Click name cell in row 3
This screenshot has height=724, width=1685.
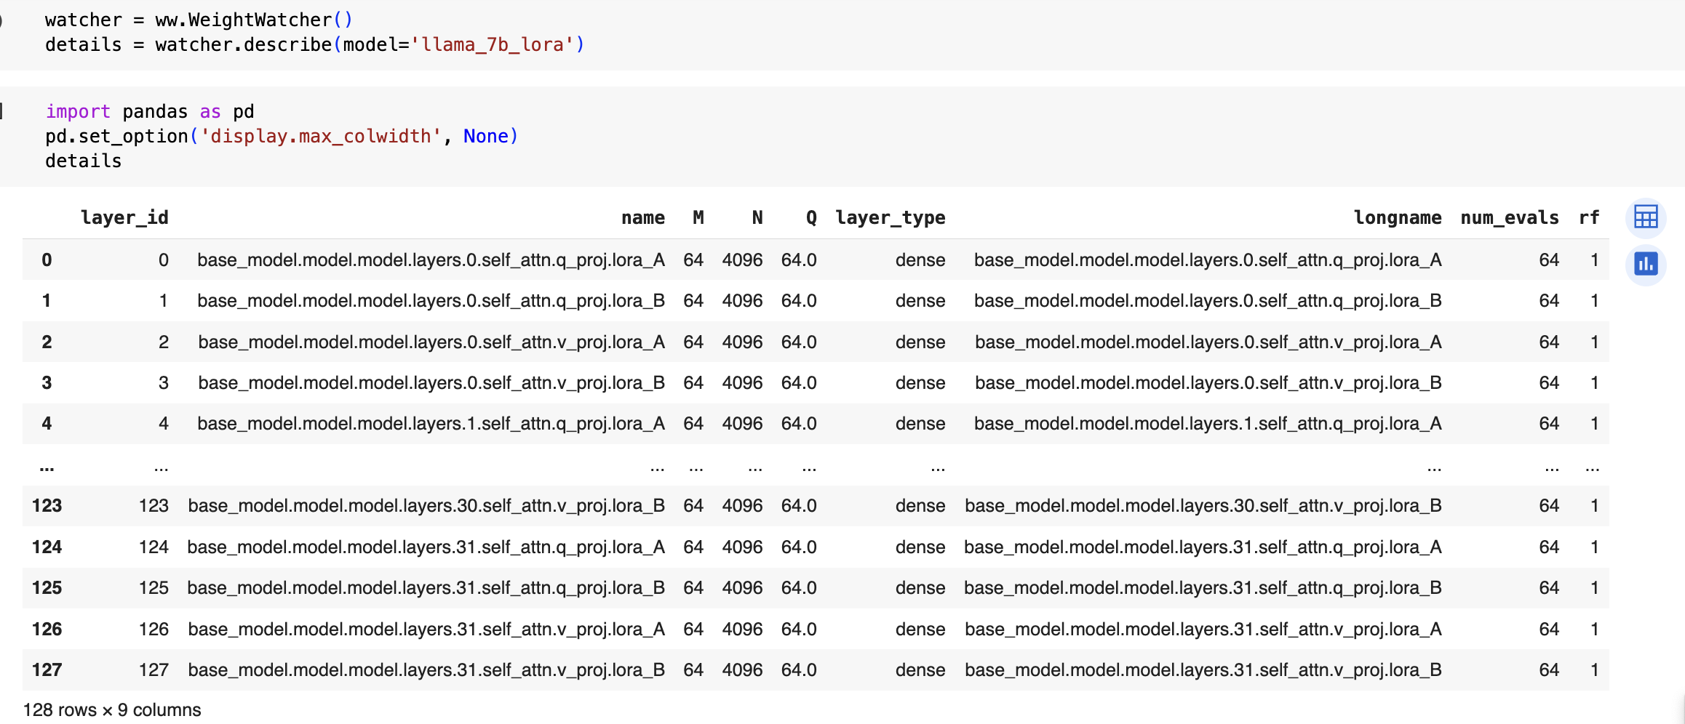[431, 383]
